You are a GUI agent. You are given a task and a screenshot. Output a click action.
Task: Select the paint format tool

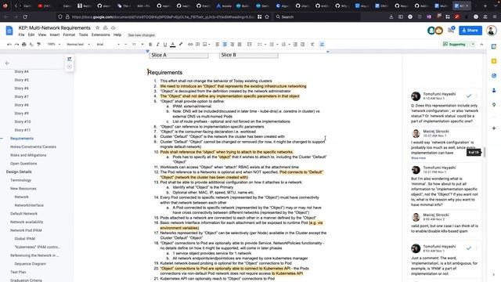click(x=38, y=45)
